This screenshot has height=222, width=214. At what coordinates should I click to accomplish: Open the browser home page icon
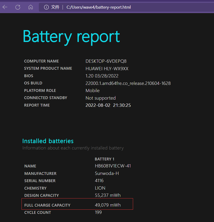tap(31, 7)
